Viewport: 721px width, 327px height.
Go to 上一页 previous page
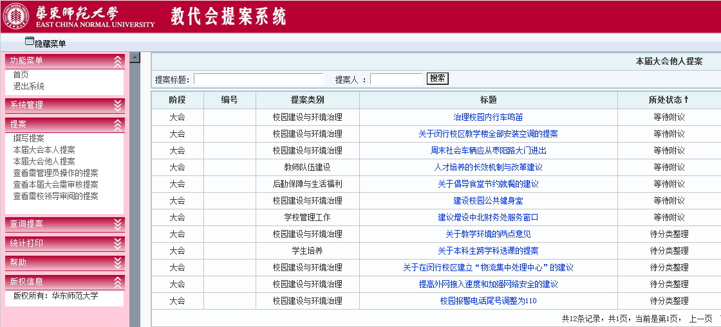(x=700, y=318)
